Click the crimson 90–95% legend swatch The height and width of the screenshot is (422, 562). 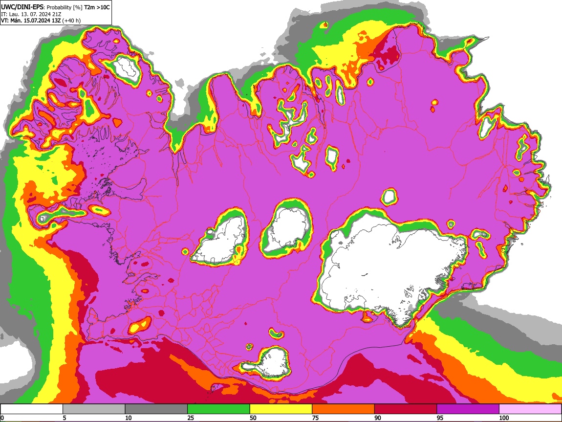click(406, 409)
